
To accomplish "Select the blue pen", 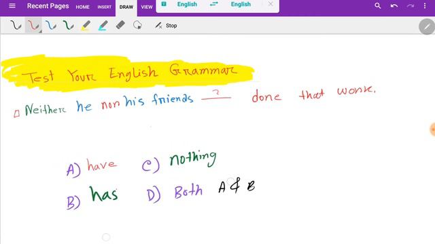I will pos(51,25).
